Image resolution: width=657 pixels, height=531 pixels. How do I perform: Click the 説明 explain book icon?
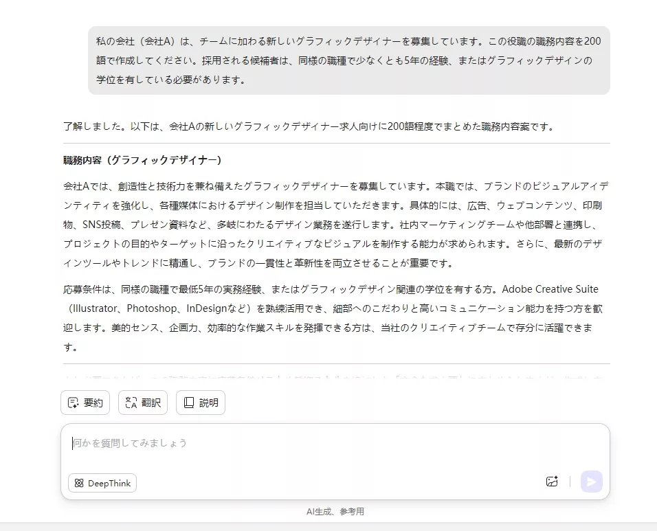coord(188,403)
